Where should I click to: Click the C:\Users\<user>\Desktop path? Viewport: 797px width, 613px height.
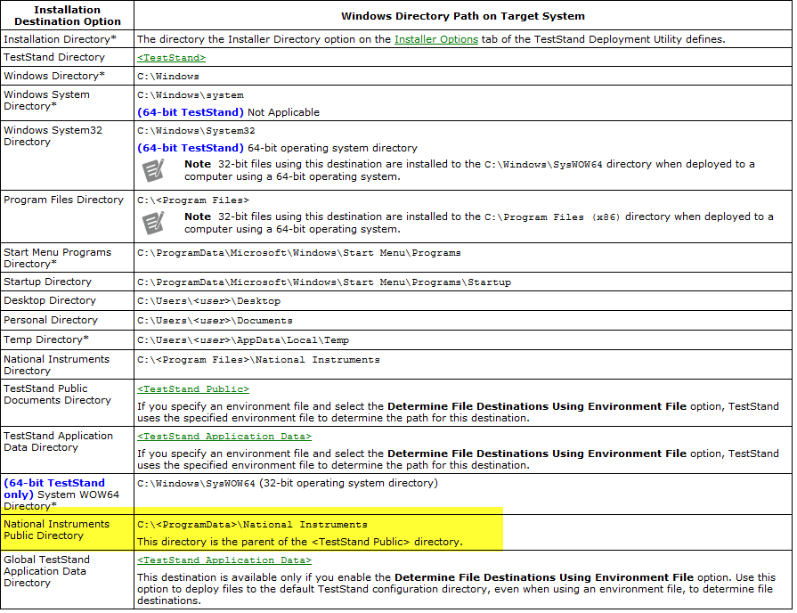point(209,301)
